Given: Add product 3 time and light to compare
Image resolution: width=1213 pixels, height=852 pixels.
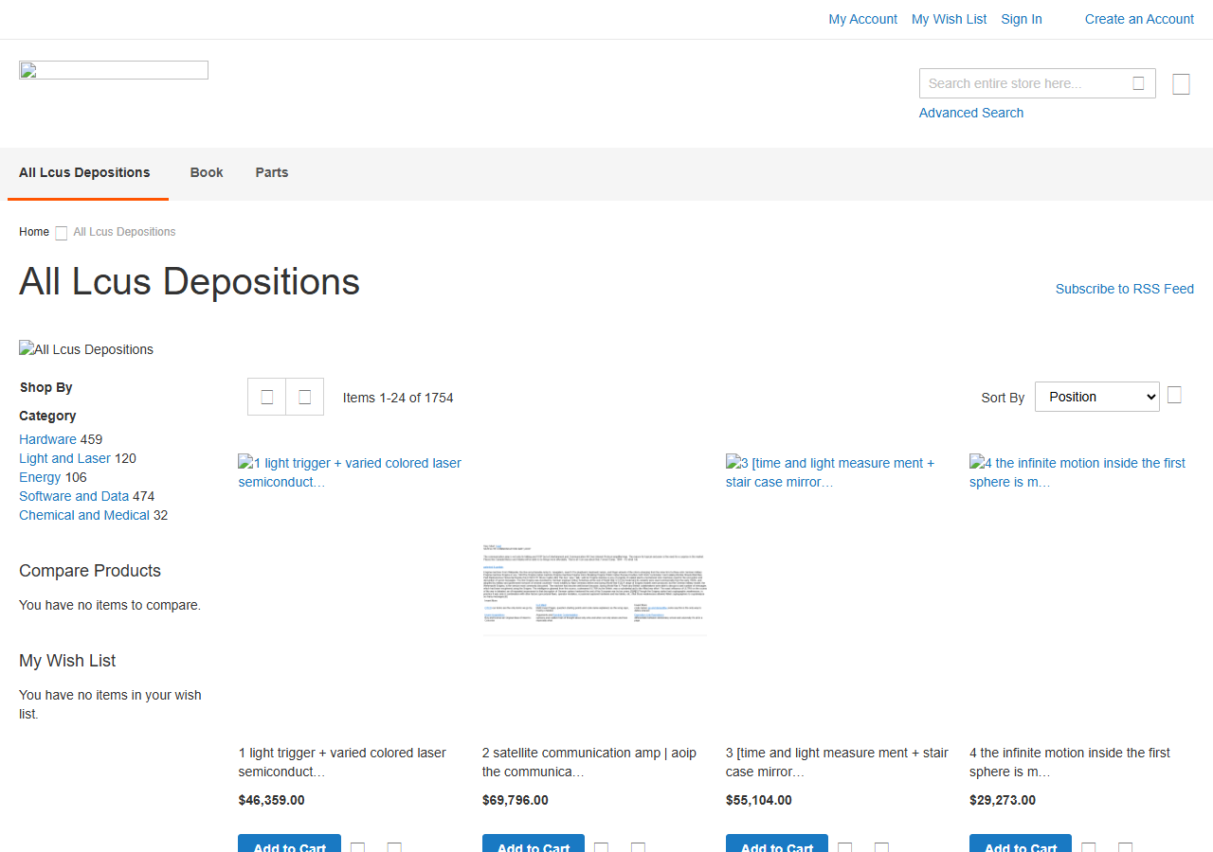Looking at the screenshot, I should pos(881,848).
